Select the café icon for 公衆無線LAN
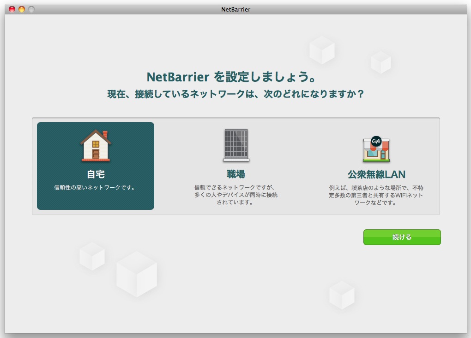The height and width of the screenshot is (338, 471). (x=376, y=149)
